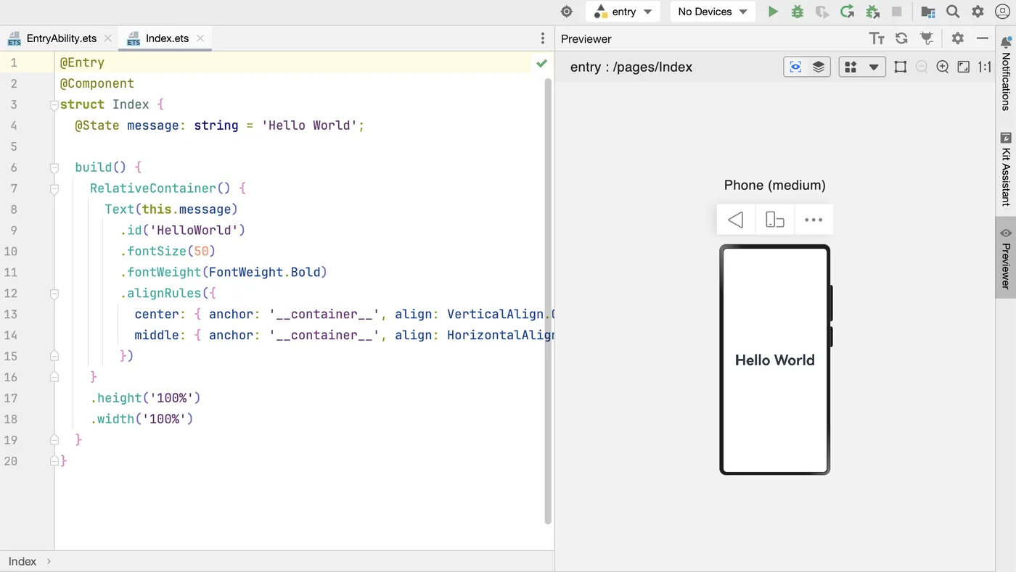Attach debugger using the bug-with-arrow icon
The image size is (1016, 572).
pyautogui.click(x=872, y=12)
